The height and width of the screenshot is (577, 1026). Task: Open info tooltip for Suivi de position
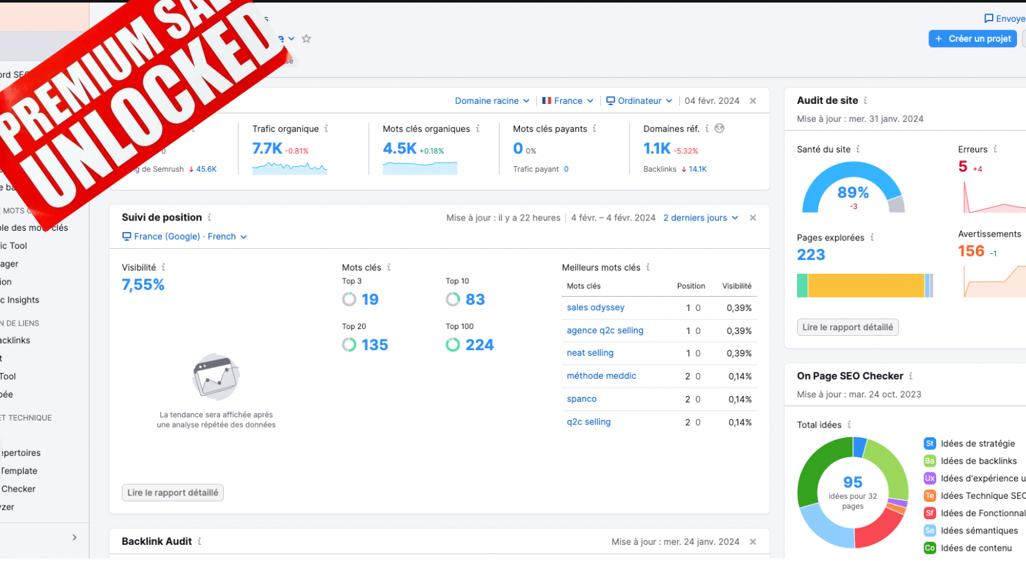pos(210,217)
